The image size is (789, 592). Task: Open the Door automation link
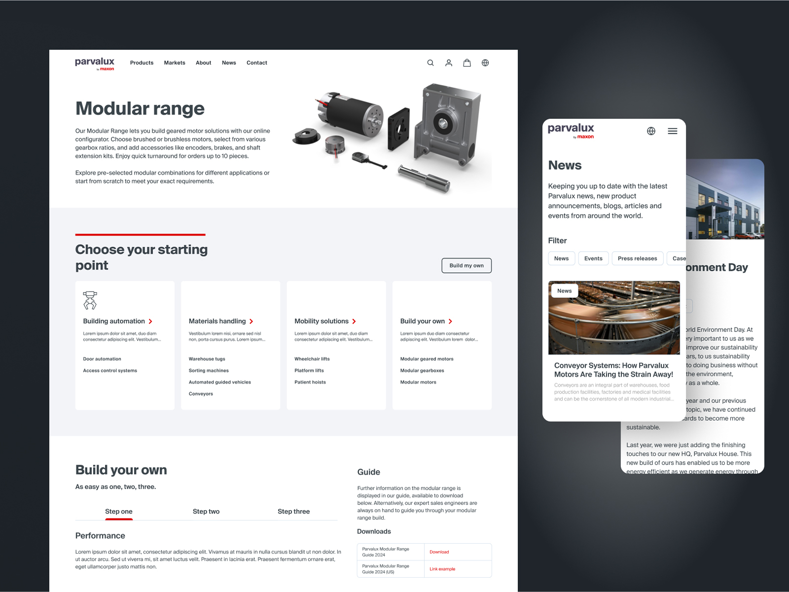tap(102, 359)
